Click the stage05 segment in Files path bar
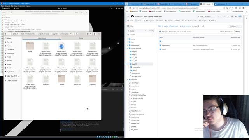The width and height of the screenshot is (249, 140). [55, 34]
